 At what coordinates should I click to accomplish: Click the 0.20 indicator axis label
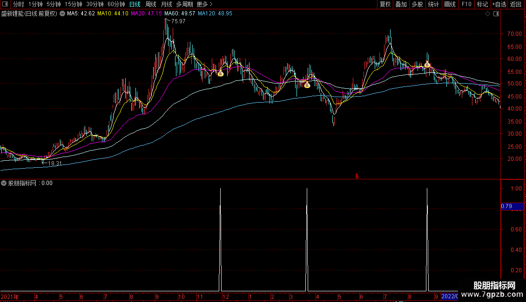(x=516, y=270)
